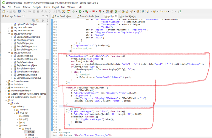Click the Save toolbar icon
The image size is (212, 138).
coord(10,12)
